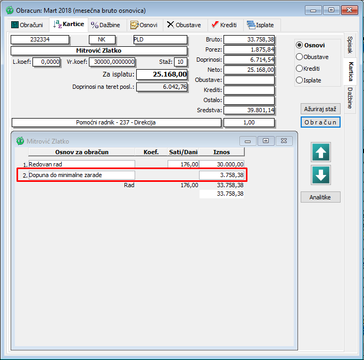Click the Sati/Dani column header
This screenshot has width=364, height=360.
tap(183, 152)
